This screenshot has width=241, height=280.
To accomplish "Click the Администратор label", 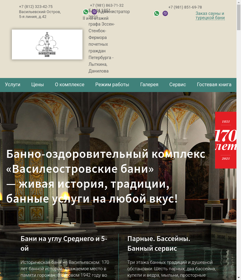I will point(114,12).
